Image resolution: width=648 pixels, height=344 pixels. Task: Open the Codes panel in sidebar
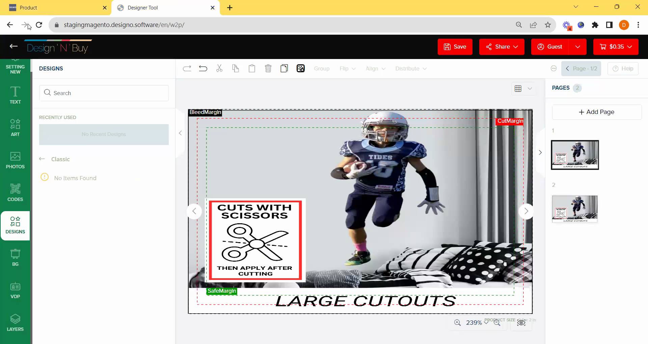coord(15,193)
